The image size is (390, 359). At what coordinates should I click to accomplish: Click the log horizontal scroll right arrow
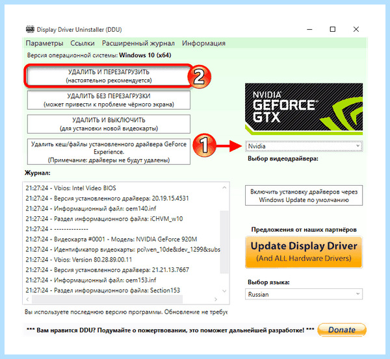[x=216, y=299]
